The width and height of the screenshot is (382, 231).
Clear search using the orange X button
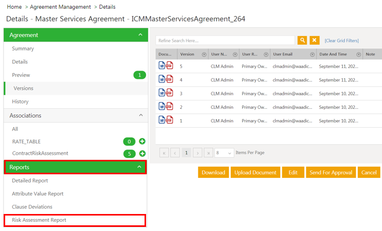pos(314,40)
